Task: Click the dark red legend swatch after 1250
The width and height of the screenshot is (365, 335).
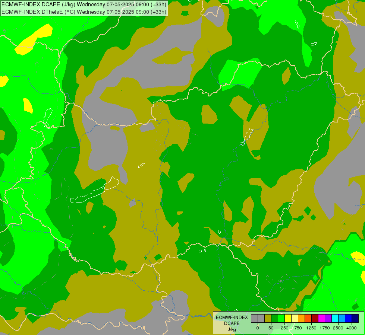Action: click(315, 319)
